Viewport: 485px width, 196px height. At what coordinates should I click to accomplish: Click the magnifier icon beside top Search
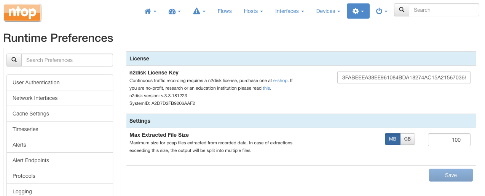click(402, 10)
